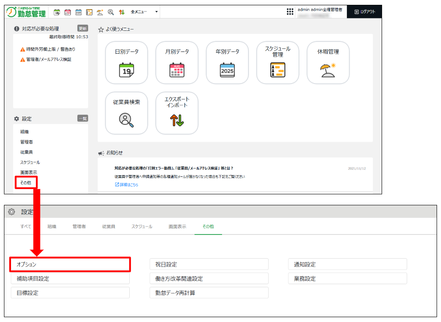Switch to the 従業員 tab
The height and width of the screenshot is (322, 441).
[x=109, y=226]
